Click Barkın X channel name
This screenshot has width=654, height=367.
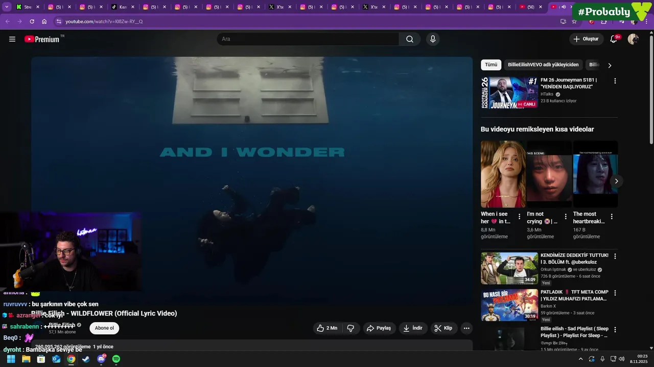coord(548,306)
